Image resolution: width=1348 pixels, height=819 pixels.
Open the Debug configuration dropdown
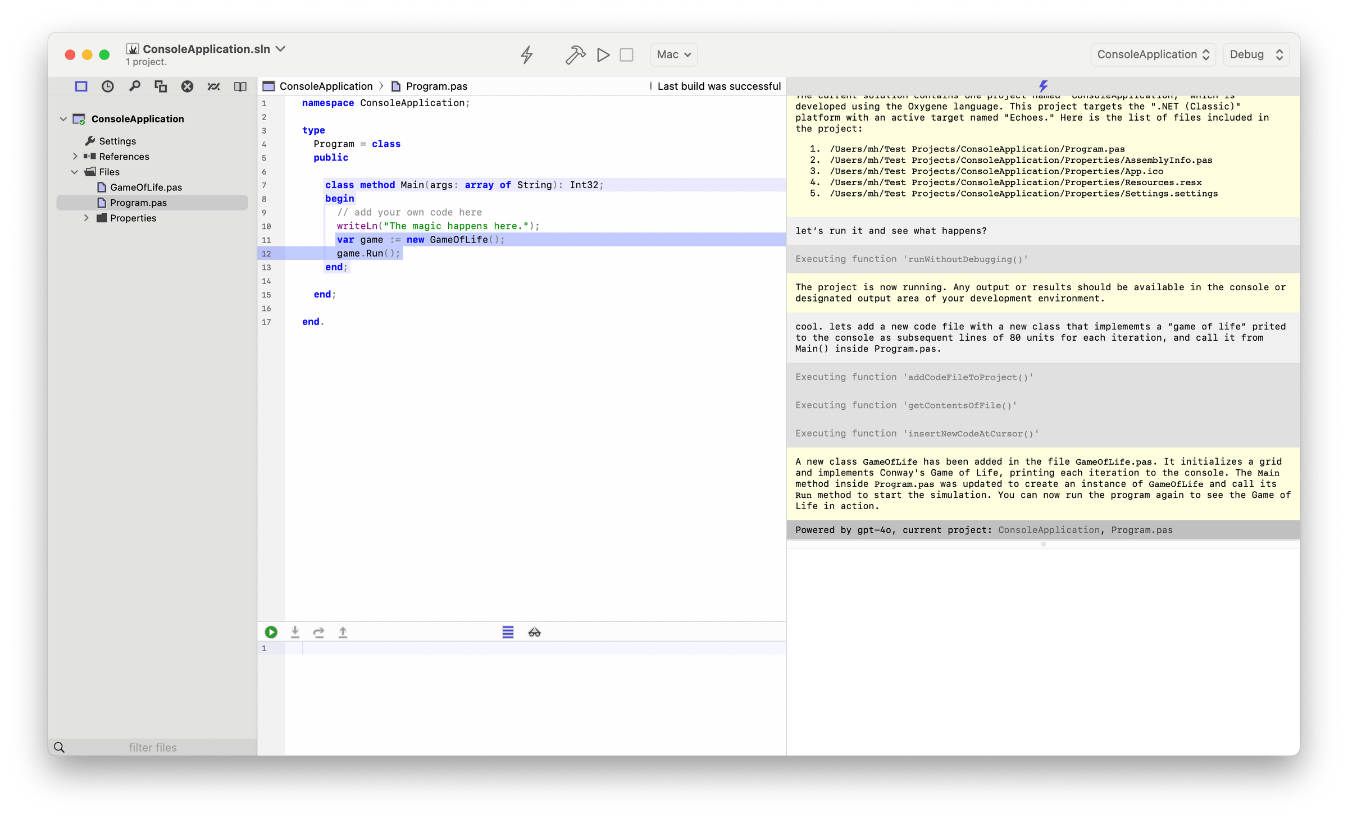1256,54
